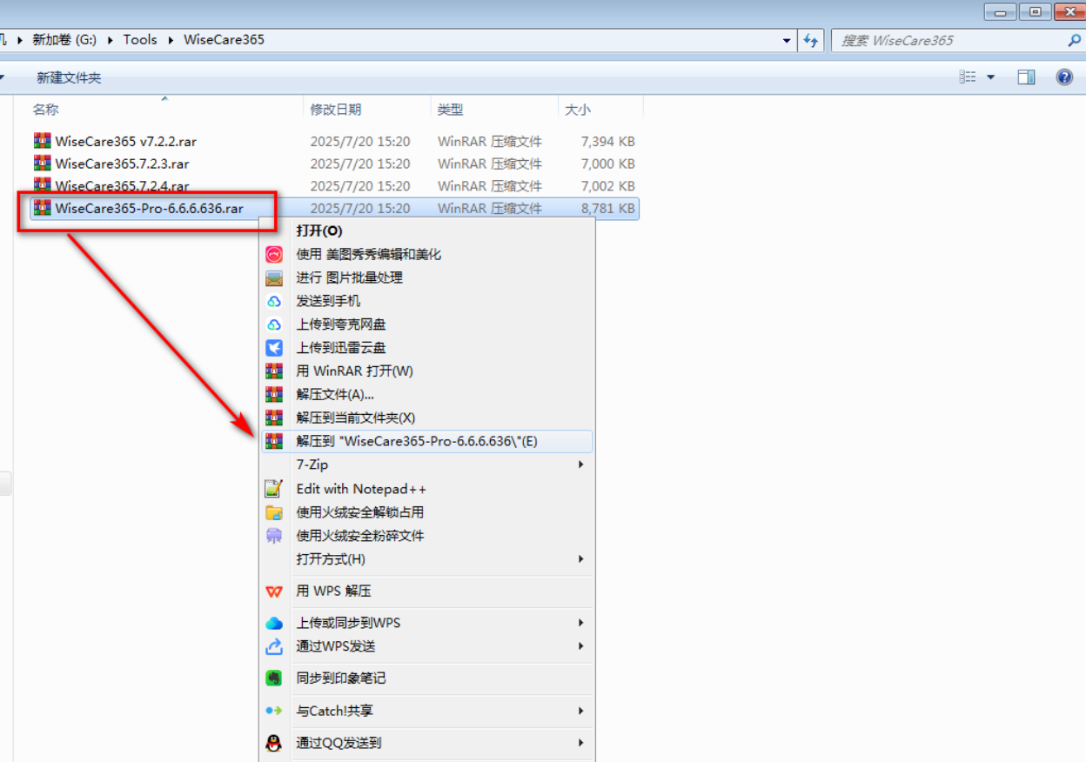Click the 火绒安全粉碎文件 shredder icon

click(x=274, y=536)
